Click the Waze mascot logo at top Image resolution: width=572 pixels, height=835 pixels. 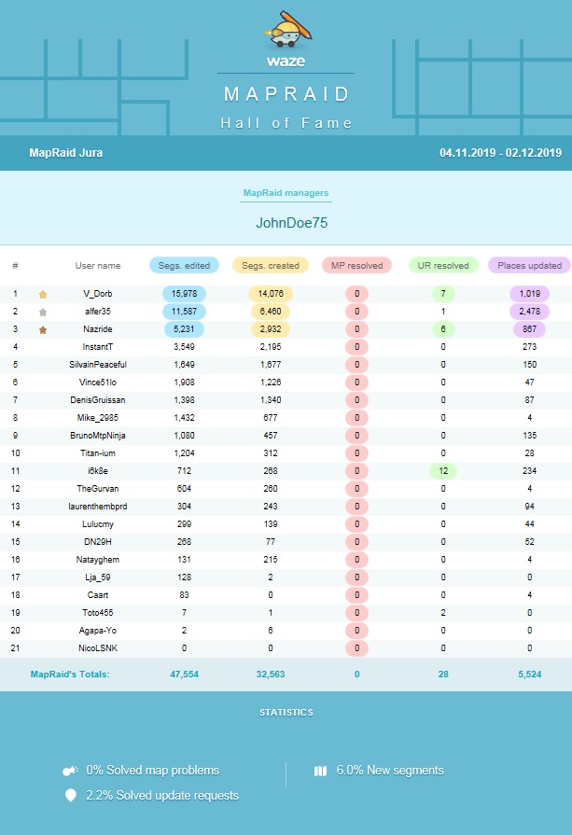tap(286, 28)
